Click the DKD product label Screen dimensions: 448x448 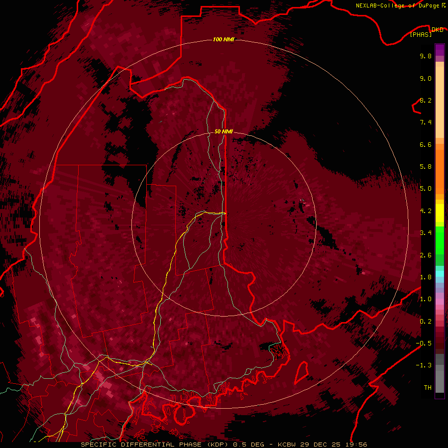point(438,29)
